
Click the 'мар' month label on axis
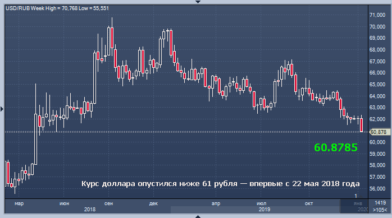tap(19, 203)
